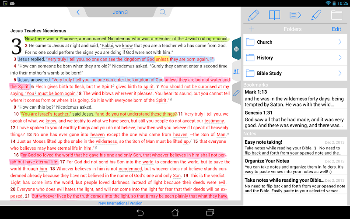Tap verse number 10
This screenshot has height=219, width=350.
pyautogui.click(x=16, y=114)
